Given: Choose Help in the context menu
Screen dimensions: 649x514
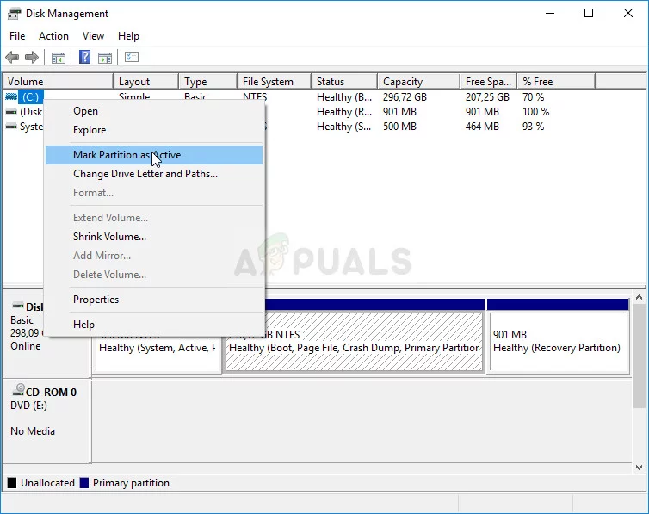Looking at the screenshot, I should pyautogui.click(x=154, y=325).
